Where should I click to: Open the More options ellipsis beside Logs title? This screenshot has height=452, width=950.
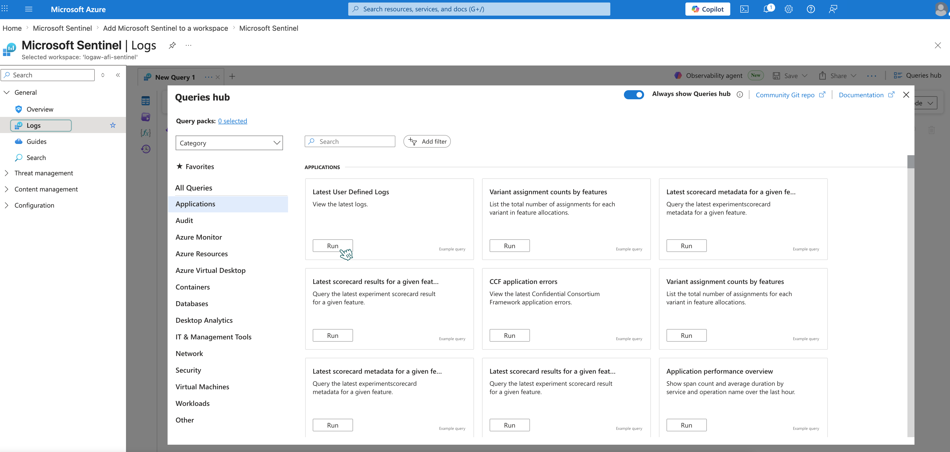coord(188,45)
